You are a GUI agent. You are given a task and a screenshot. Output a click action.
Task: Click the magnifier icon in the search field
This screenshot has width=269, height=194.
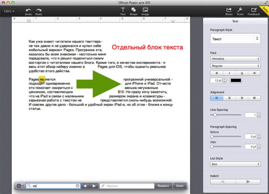click(29, 186)
